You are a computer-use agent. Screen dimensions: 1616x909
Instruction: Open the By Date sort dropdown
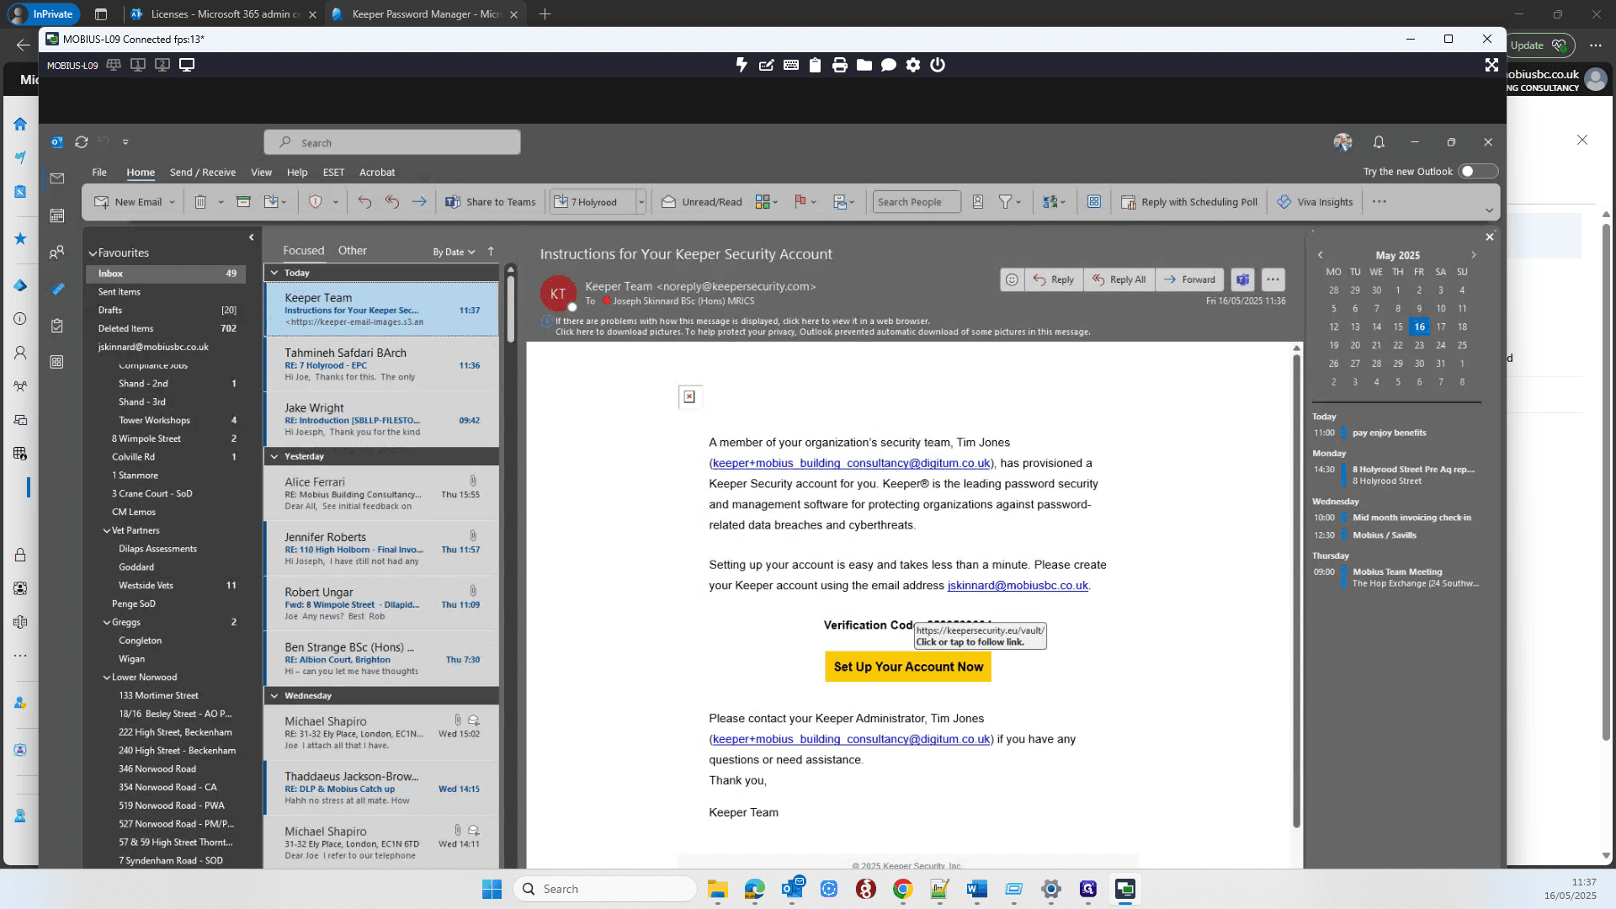pos(454,252)
